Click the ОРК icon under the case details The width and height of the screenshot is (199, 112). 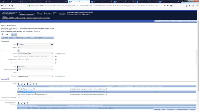pos(7,35)
